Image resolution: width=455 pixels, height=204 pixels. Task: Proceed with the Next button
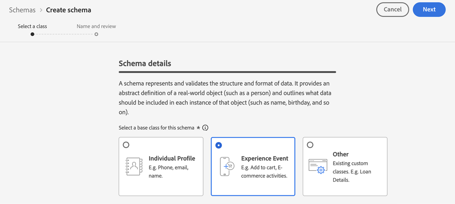[429, 9]
